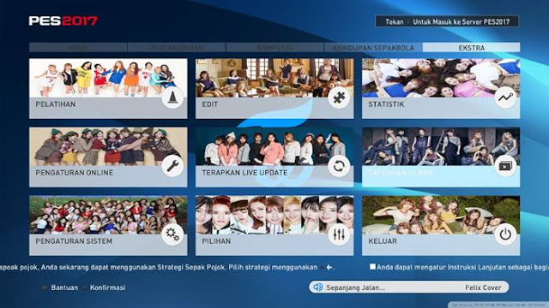Click the PES2017 server login prompt
The height and width of the screenshot is (308, 549).
coord(447,21)
